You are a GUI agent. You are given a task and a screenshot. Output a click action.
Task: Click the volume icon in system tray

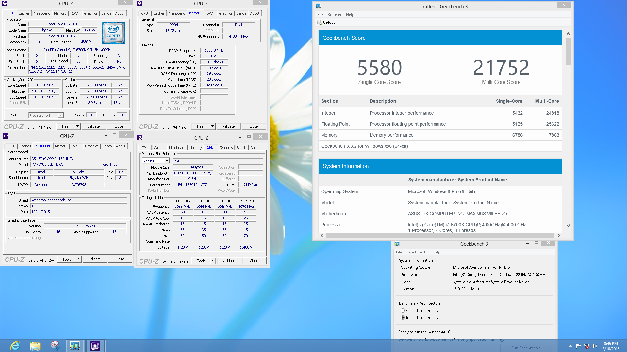594,346
